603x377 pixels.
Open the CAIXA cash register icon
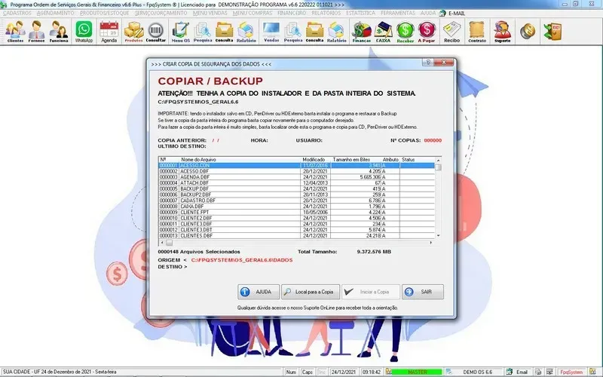[x=384, y=31]
